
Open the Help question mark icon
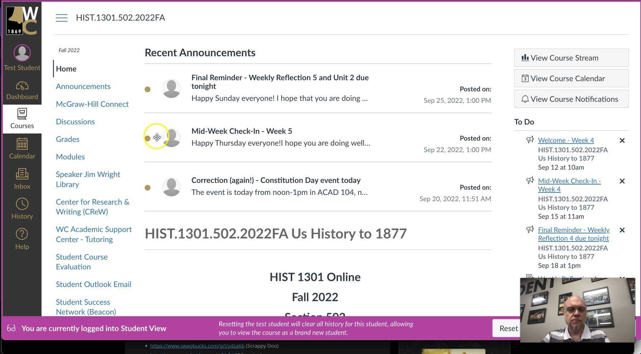[x=22, y=239]
